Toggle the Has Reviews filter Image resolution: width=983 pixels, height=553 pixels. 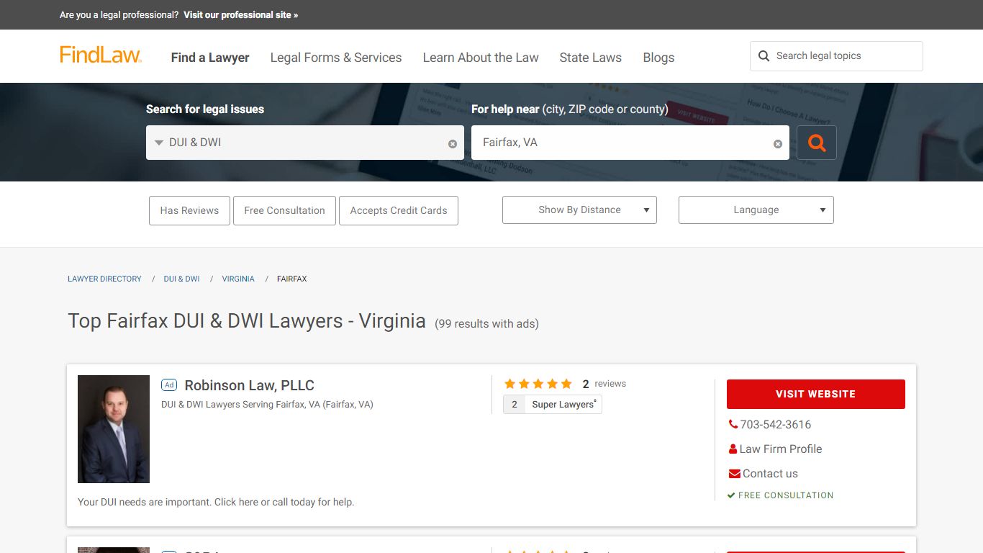tap(189, 210)
